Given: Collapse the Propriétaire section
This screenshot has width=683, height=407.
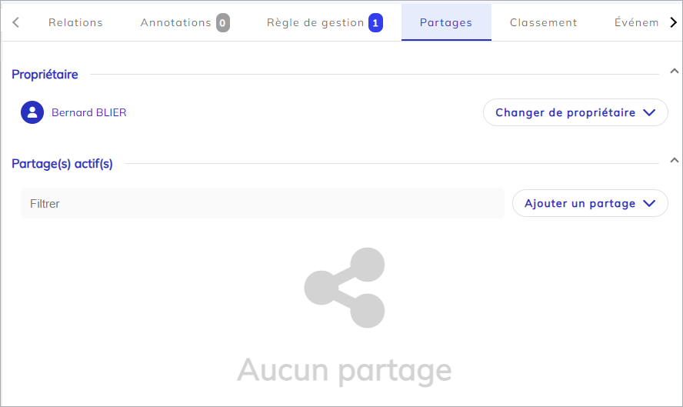Looking at the screenshot, I should [675, 72].
